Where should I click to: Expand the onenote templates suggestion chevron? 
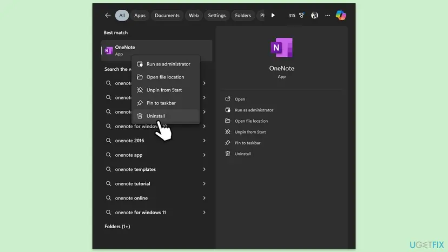205,169
